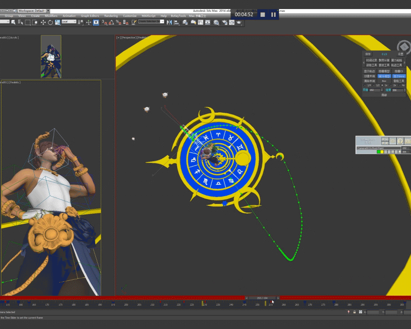The height and width of the screenshot is (329, 411).
Task: Activate the Select and Rotate tool
Action: [50, 23]
